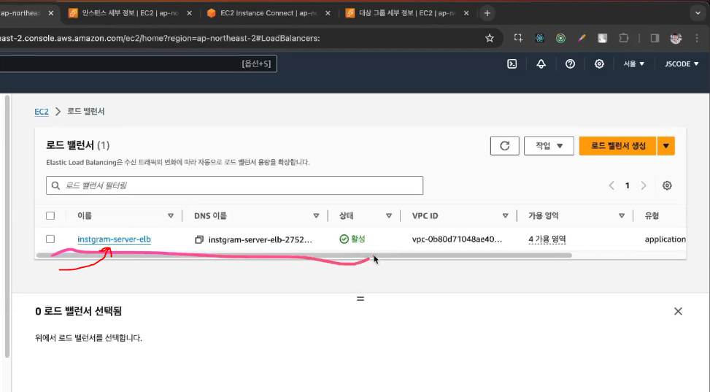Screen dimensions: 710x392
Task: Focus the 로드 밸런서 필터링 search field
Action: [x=234, y=185]
